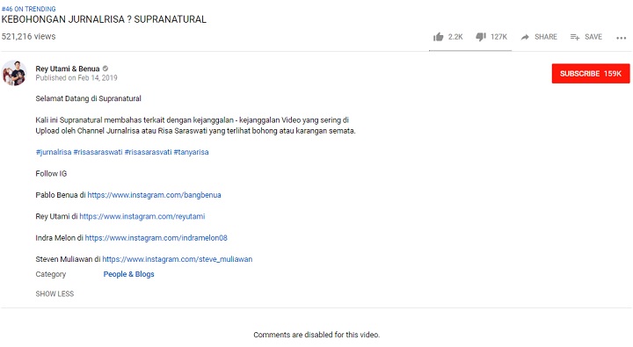This screenshot has width=633, height=347.
Task: Click the Published on Feb 14, 2019 date
Action: click(76, 78)
